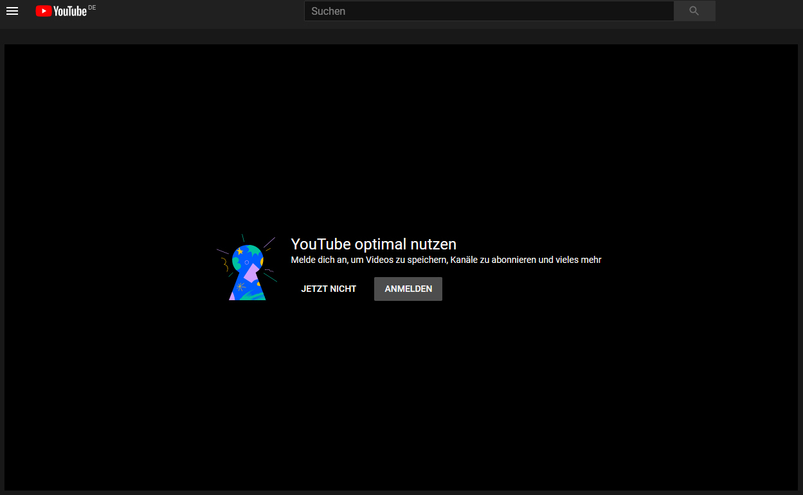The width and height of the screenshot is (803, 495).
Task: Dismiss the prompt with JETZT NICHT
Action: [329, 289]
